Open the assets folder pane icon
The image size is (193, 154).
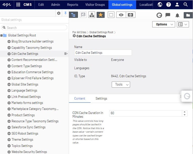pos(188,15)
